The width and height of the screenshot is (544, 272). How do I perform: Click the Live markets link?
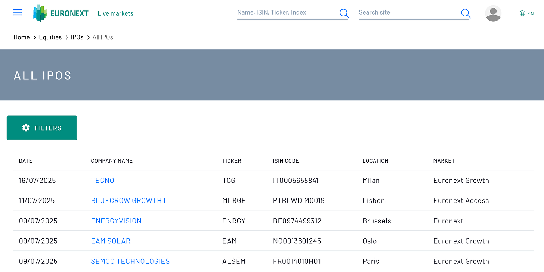[115, 13]
